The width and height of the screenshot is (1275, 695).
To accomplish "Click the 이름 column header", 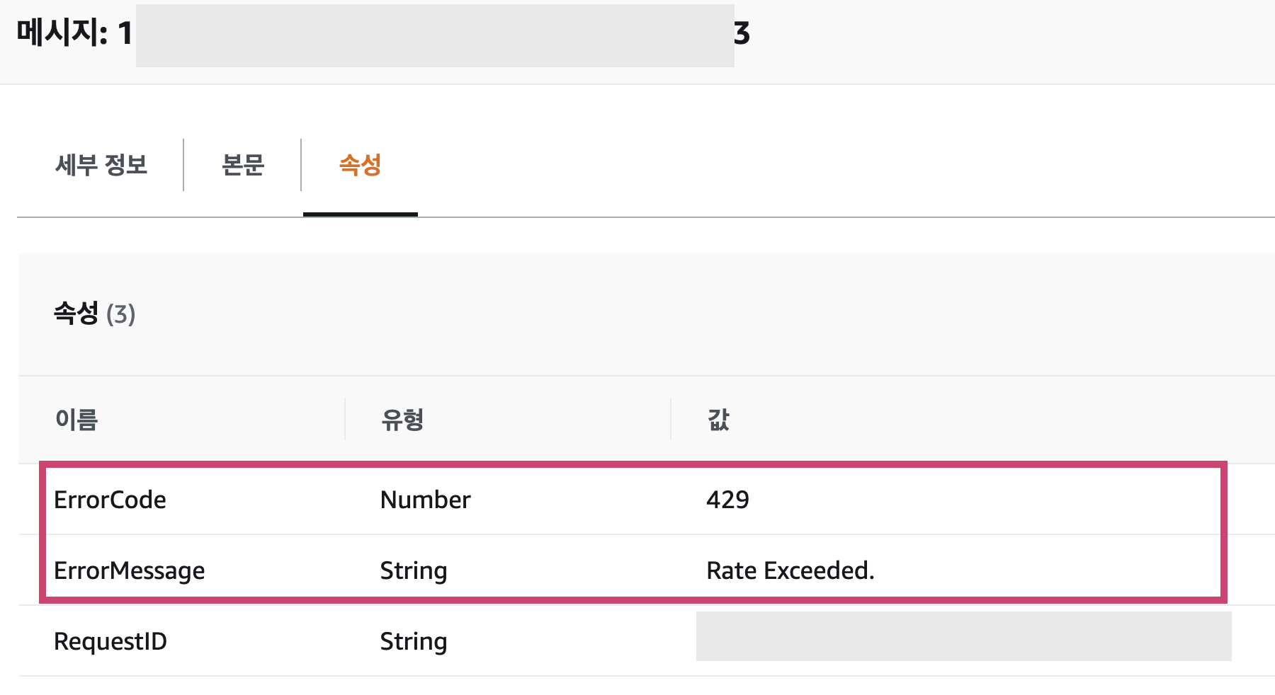I will pyautogui.click(x=76, y=420).
